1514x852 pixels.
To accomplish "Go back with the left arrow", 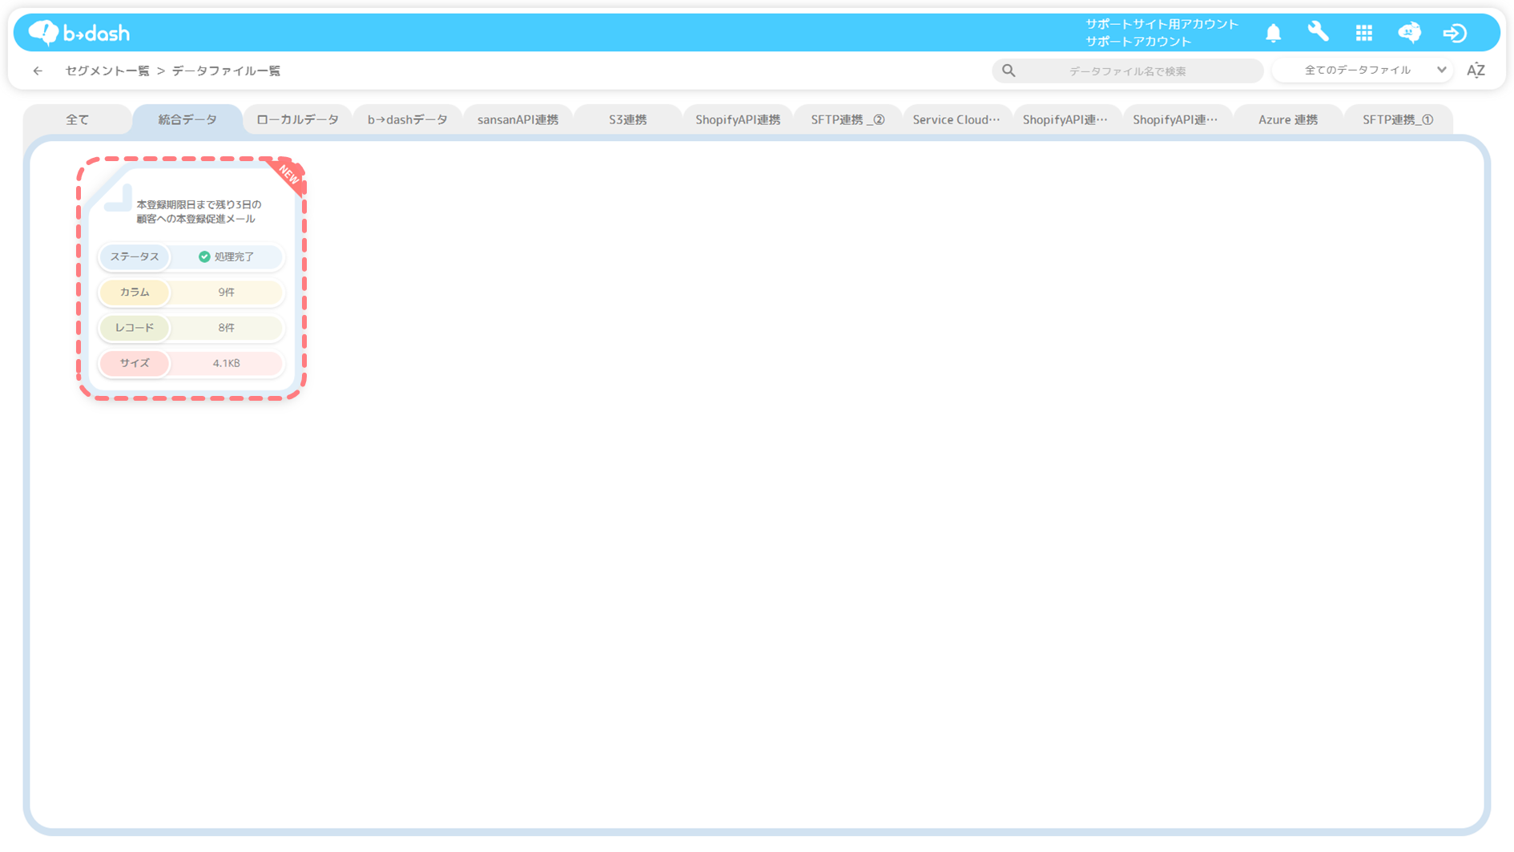I will [x=38, y=71].
